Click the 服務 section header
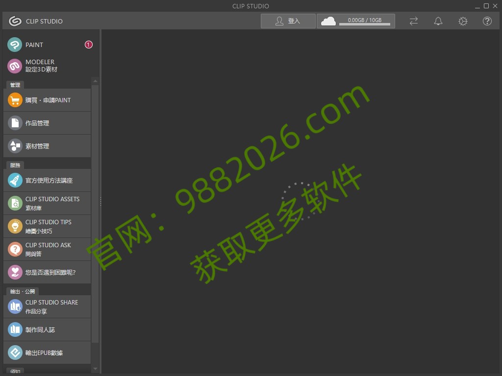 point(15,165)
